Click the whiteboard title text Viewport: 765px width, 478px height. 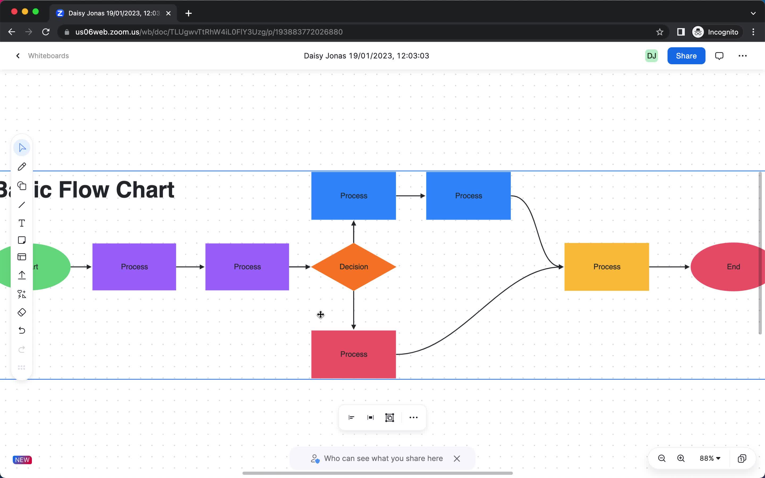(x=366, y=56)
